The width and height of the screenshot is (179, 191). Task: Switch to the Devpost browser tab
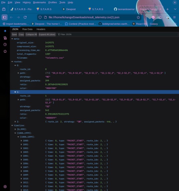click(x=71, y=9)
